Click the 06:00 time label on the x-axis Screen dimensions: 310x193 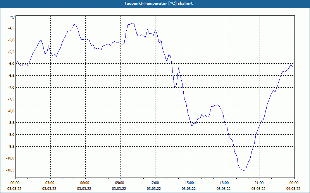85,183
